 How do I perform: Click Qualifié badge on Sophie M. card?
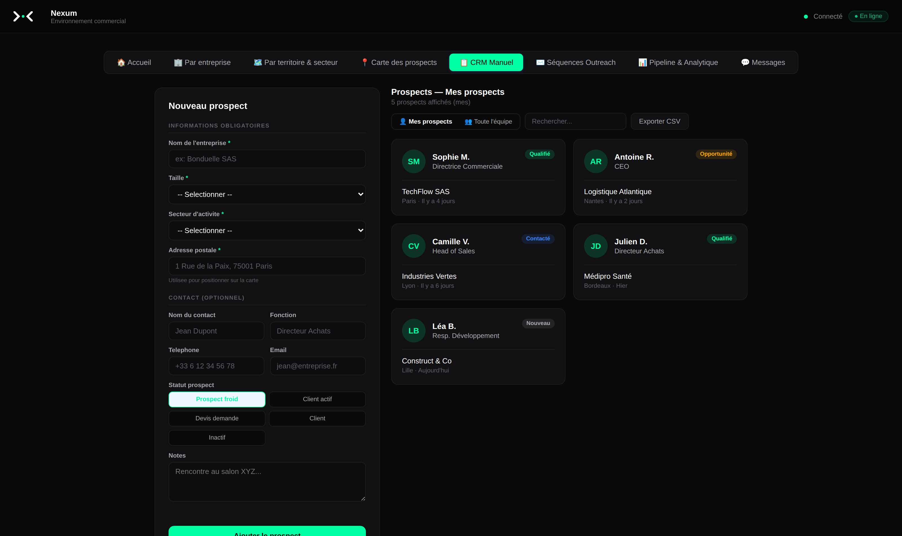click(x=540, y=154)
